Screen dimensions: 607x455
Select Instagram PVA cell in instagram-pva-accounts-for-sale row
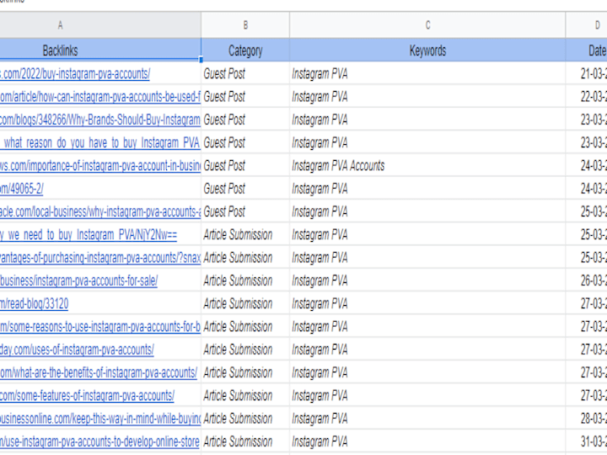(427, 281)
